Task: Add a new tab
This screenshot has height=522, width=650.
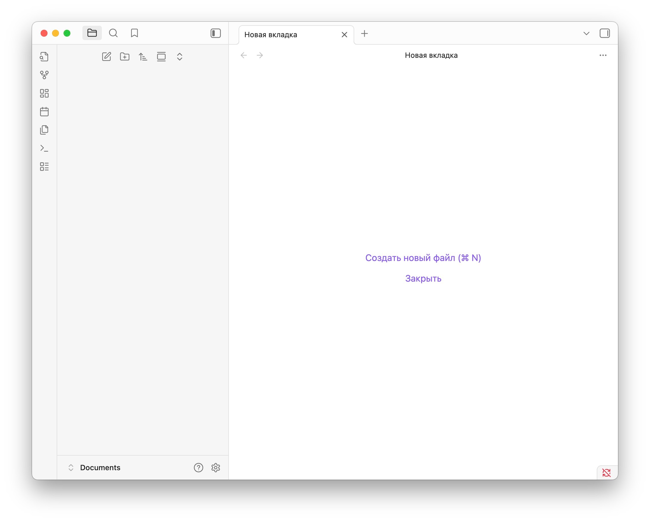Action: tap(364, 33)
